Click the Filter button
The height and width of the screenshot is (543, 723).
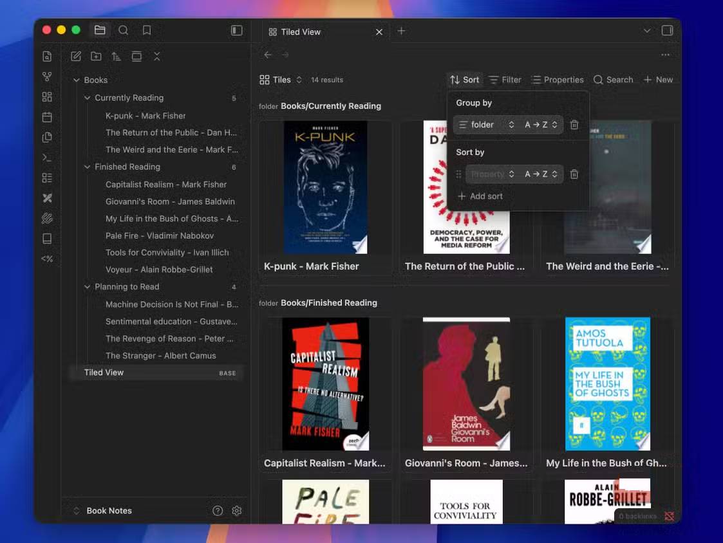tap(505, 80)
